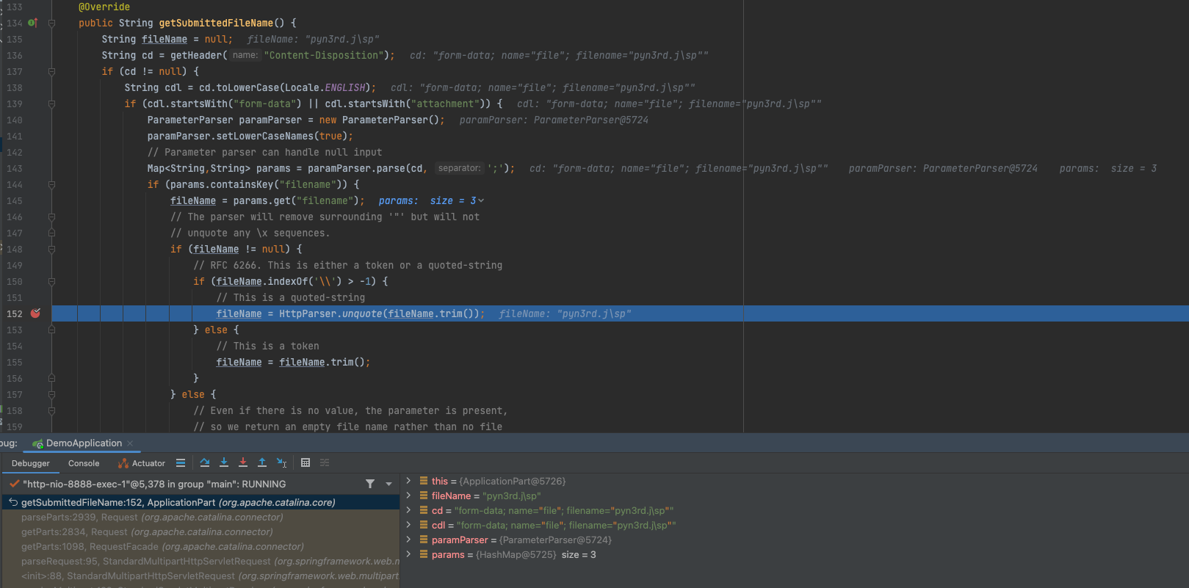Select the getParts:2834 stack frame
Viewport: 1189px width, 588px height.
[200, 531]
